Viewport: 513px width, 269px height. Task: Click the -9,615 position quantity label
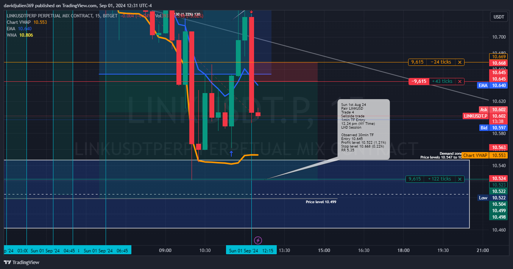[x=419, y=81]
